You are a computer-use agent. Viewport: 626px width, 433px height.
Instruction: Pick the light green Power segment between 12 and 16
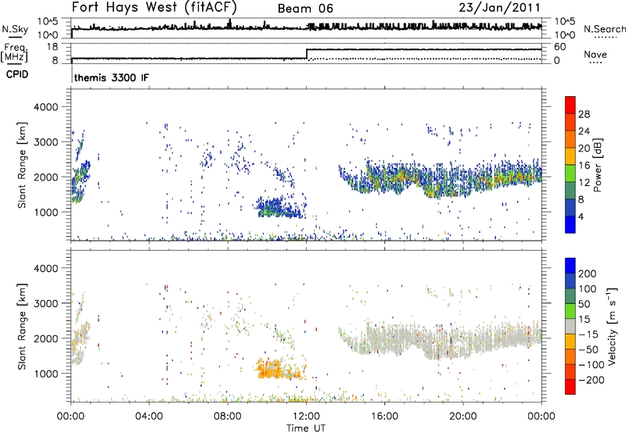pos(570,174)
